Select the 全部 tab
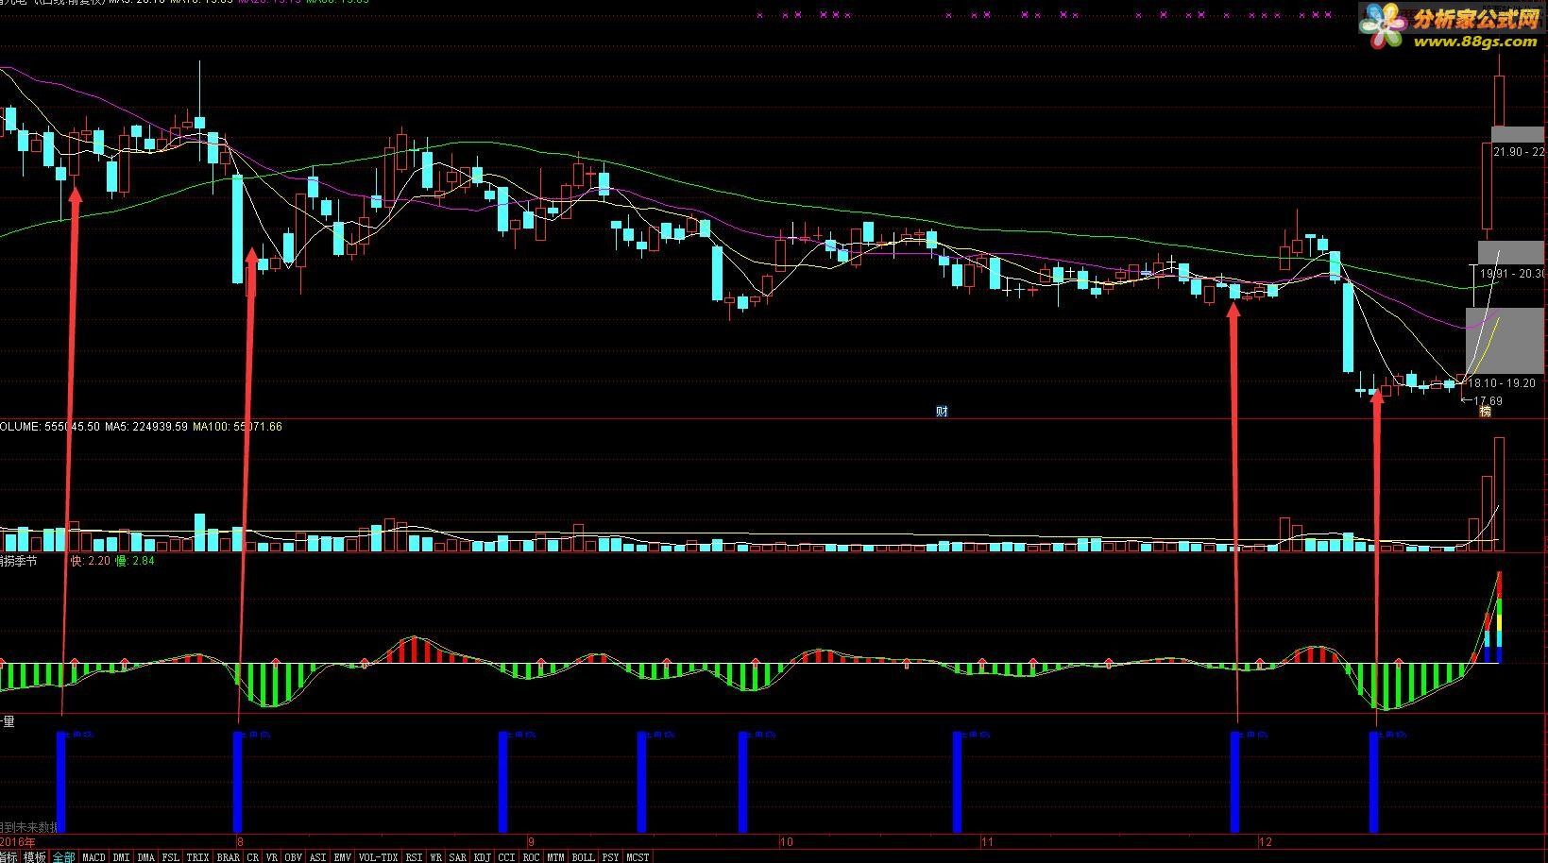Screen dimensions: 1548x863 point(63,857)
